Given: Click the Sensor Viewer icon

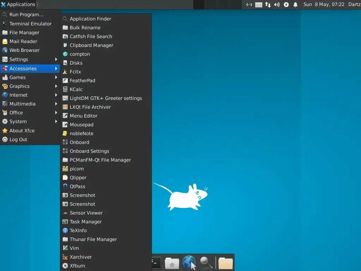Looking at the screenshot, I should pyautogui.click(x=65, y=213).
